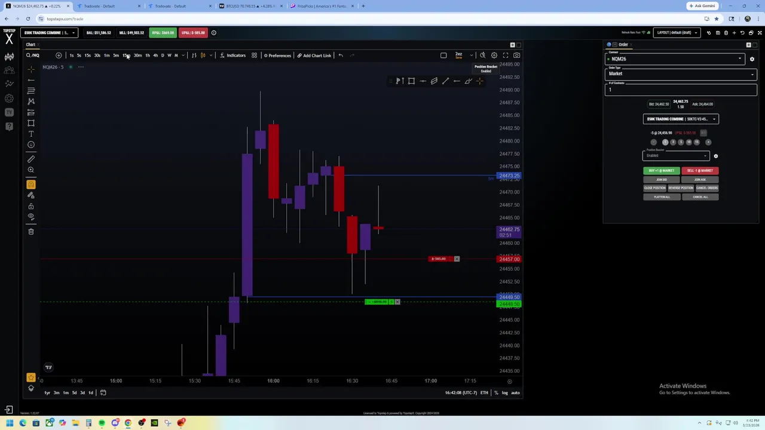Open the Position Bracket Enabled dropdown
765x430 pixels.
coord(676,155)
